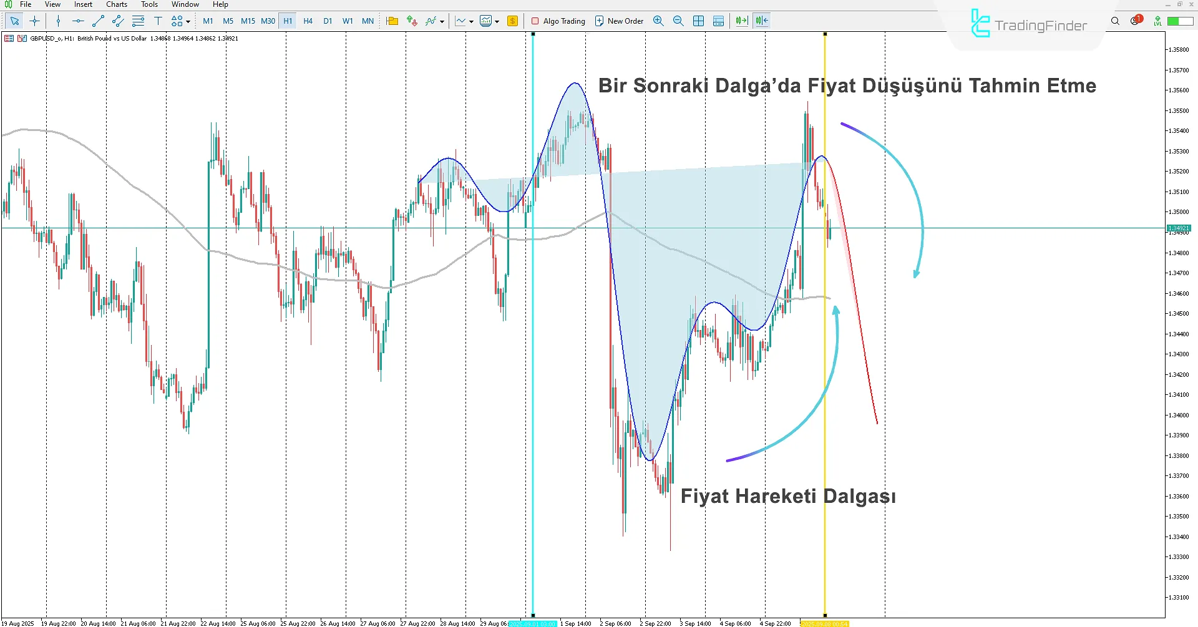1198x627 pixels.
Task: Pick the trendline drawing tool
Action: [x=98, y=21]
